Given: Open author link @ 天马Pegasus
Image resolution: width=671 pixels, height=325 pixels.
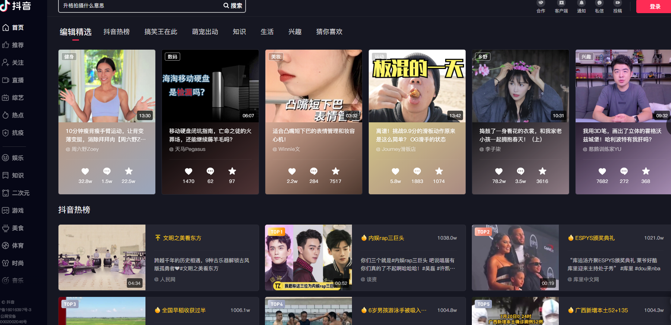Looking at the screenshot, I should [187, 149].
